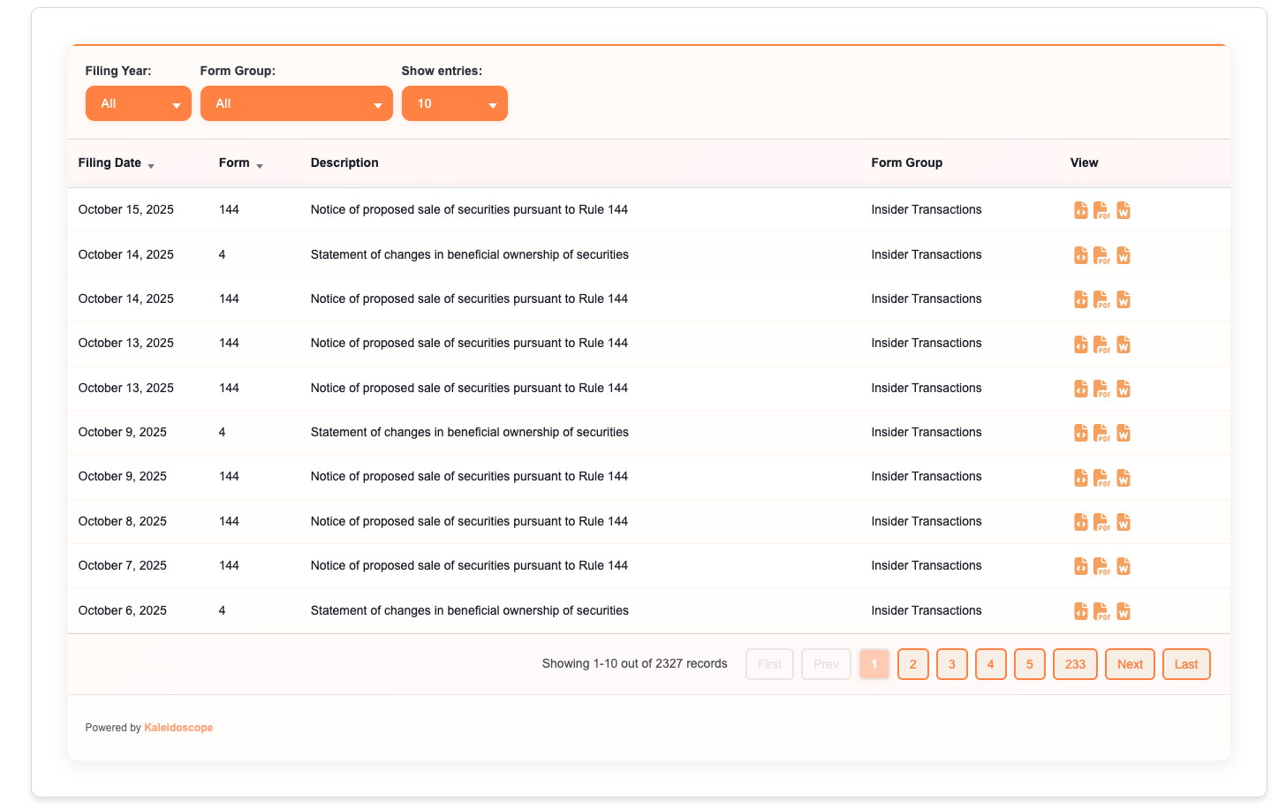Jump to page 233 of records
The image size is (1286, 809).
pyautogui.click(x=1075, y=663)
